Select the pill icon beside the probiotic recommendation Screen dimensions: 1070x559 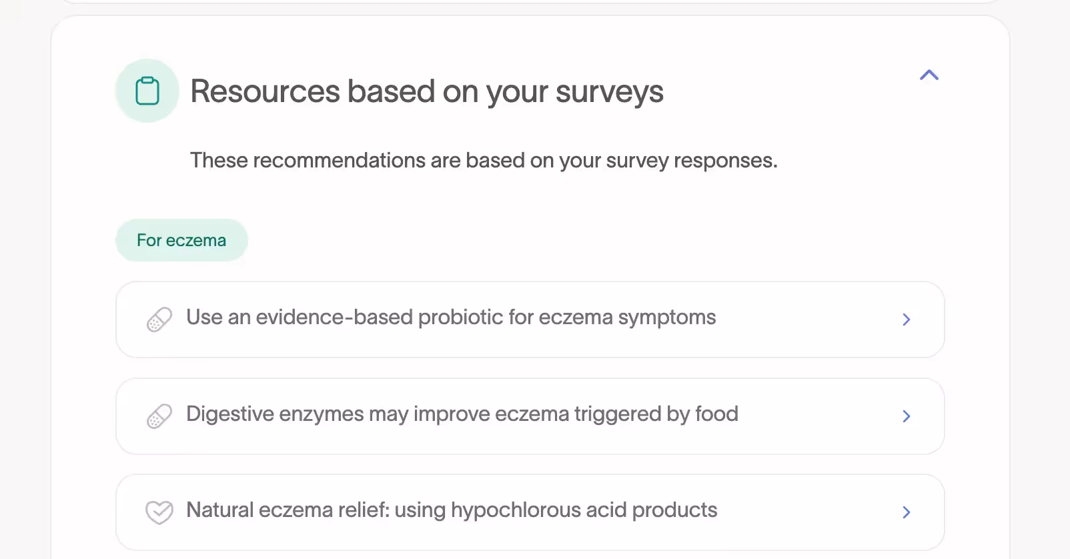pos(159,320)
